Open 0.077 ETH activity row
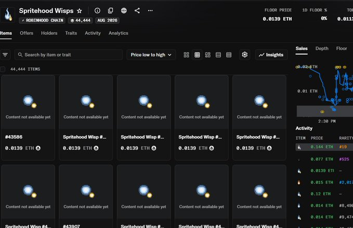This screenshot has width=353, height=228. [x=324, y=159]
